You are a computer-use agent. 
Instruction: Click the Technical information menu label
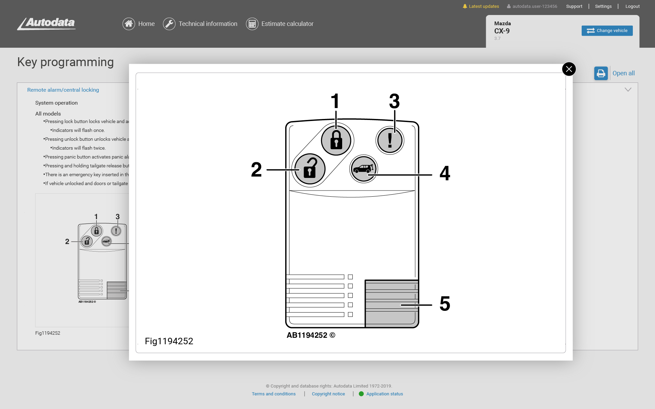tap(208, 24)
